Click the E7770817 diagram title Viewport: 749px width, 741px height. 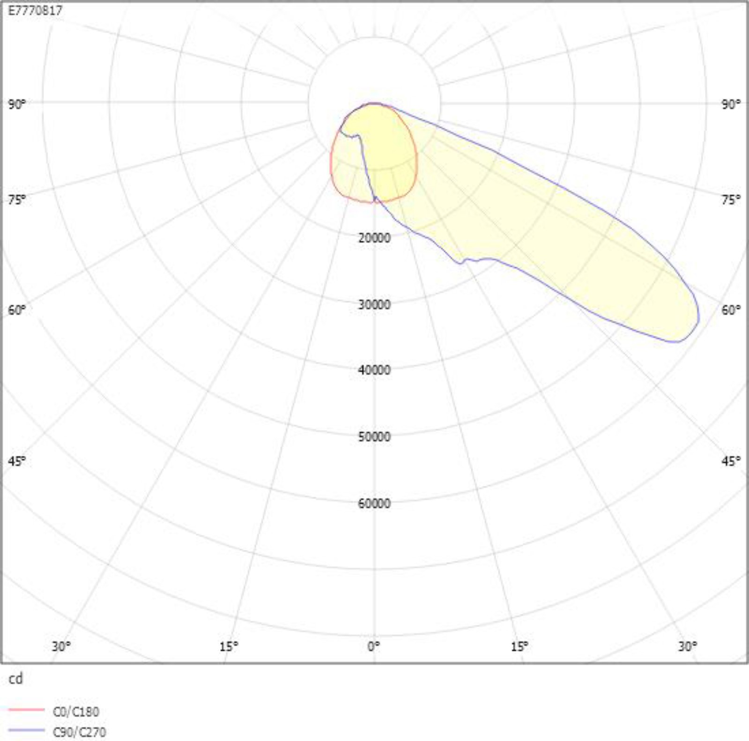point(35,11)
